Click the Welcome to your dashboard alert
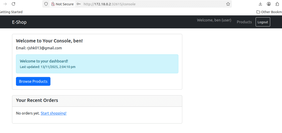 coord(97,64)
